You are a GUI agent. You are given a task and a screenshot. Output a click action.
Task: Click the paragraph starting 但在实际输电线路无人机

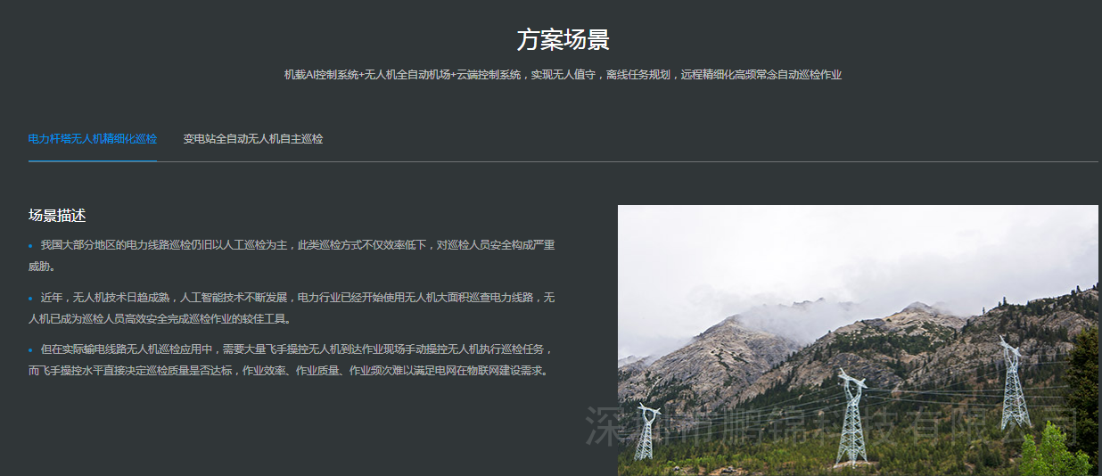coord(292,360)
